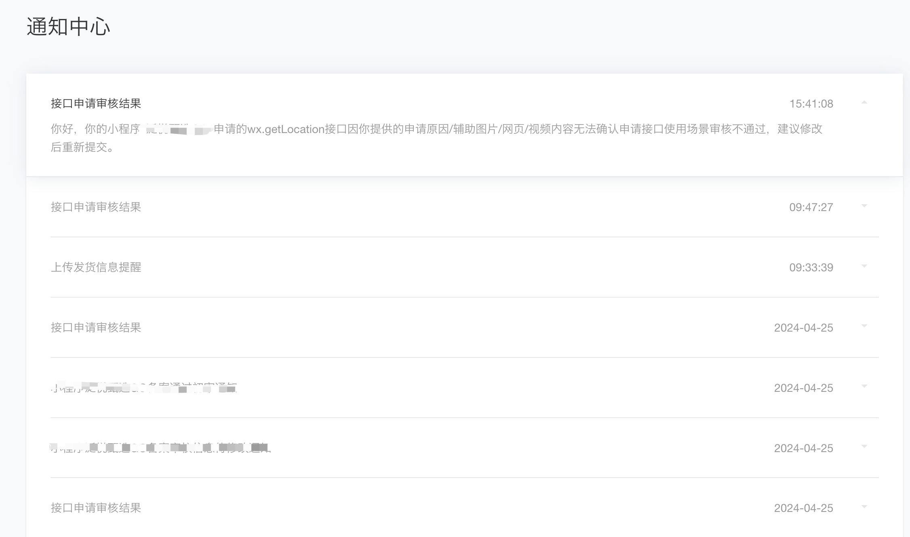Collapse the expanded 15:41:08 notification arrow
This screenshot has height=537, width=910.
864,103
